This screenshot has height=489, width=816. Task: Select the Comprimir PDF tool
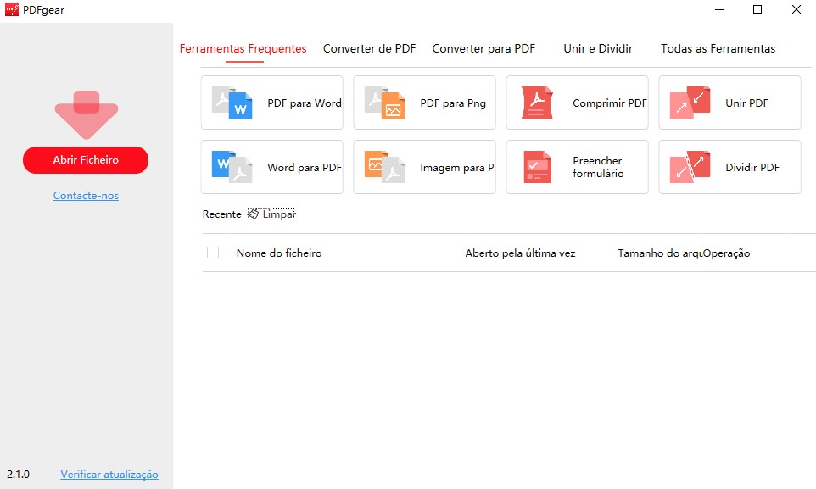tap(577, 102)
